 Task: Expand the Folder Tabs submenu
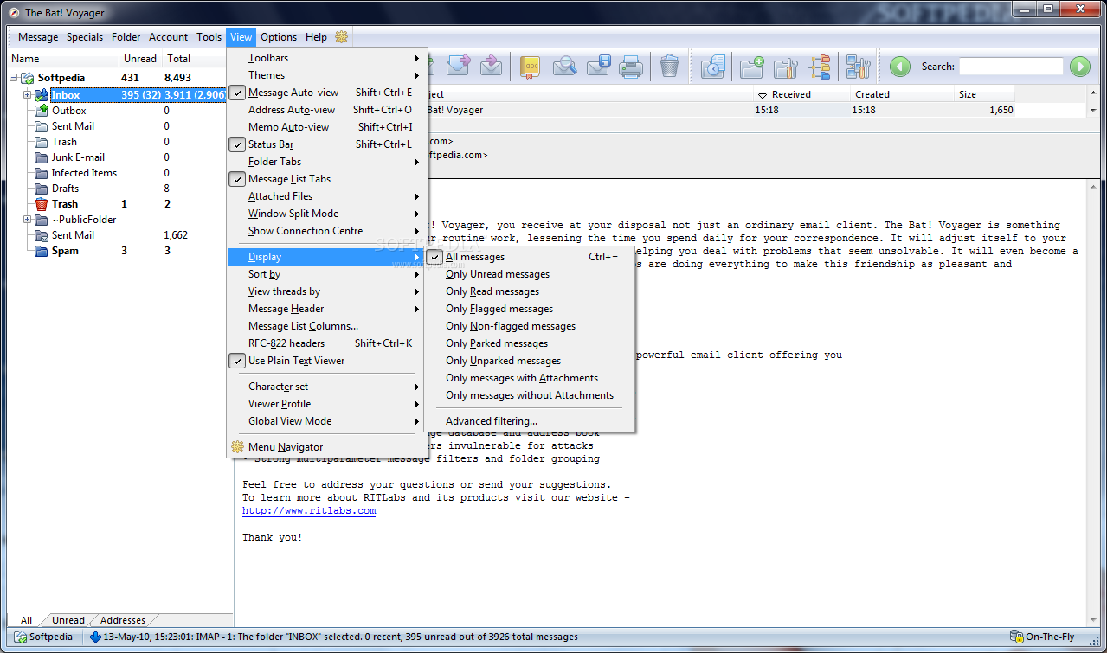[327, 162]
